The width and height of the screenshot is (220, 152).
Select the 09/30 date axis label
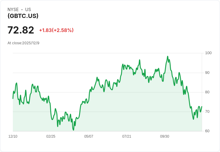click(x=165, y=136)
